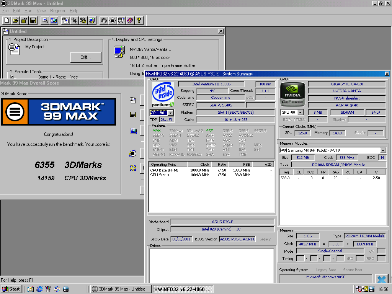The width and height of the screenshot is (392, 294).
Task: Click the checkmarks test selection toolbar icon
Action: coord(74,20)
